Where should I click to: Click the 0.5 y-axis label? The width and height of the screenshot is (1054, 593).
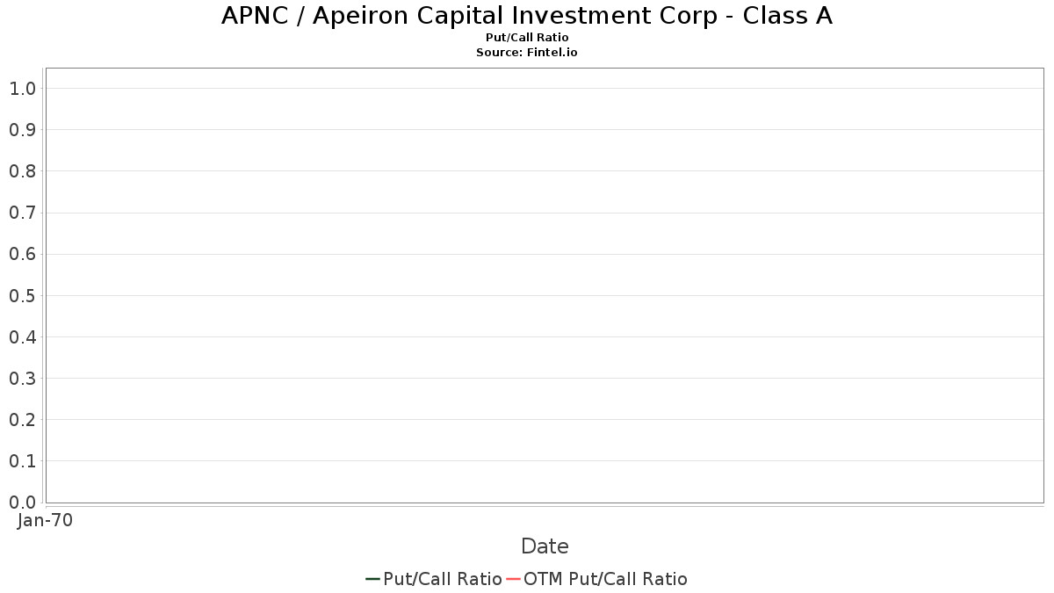22,295
